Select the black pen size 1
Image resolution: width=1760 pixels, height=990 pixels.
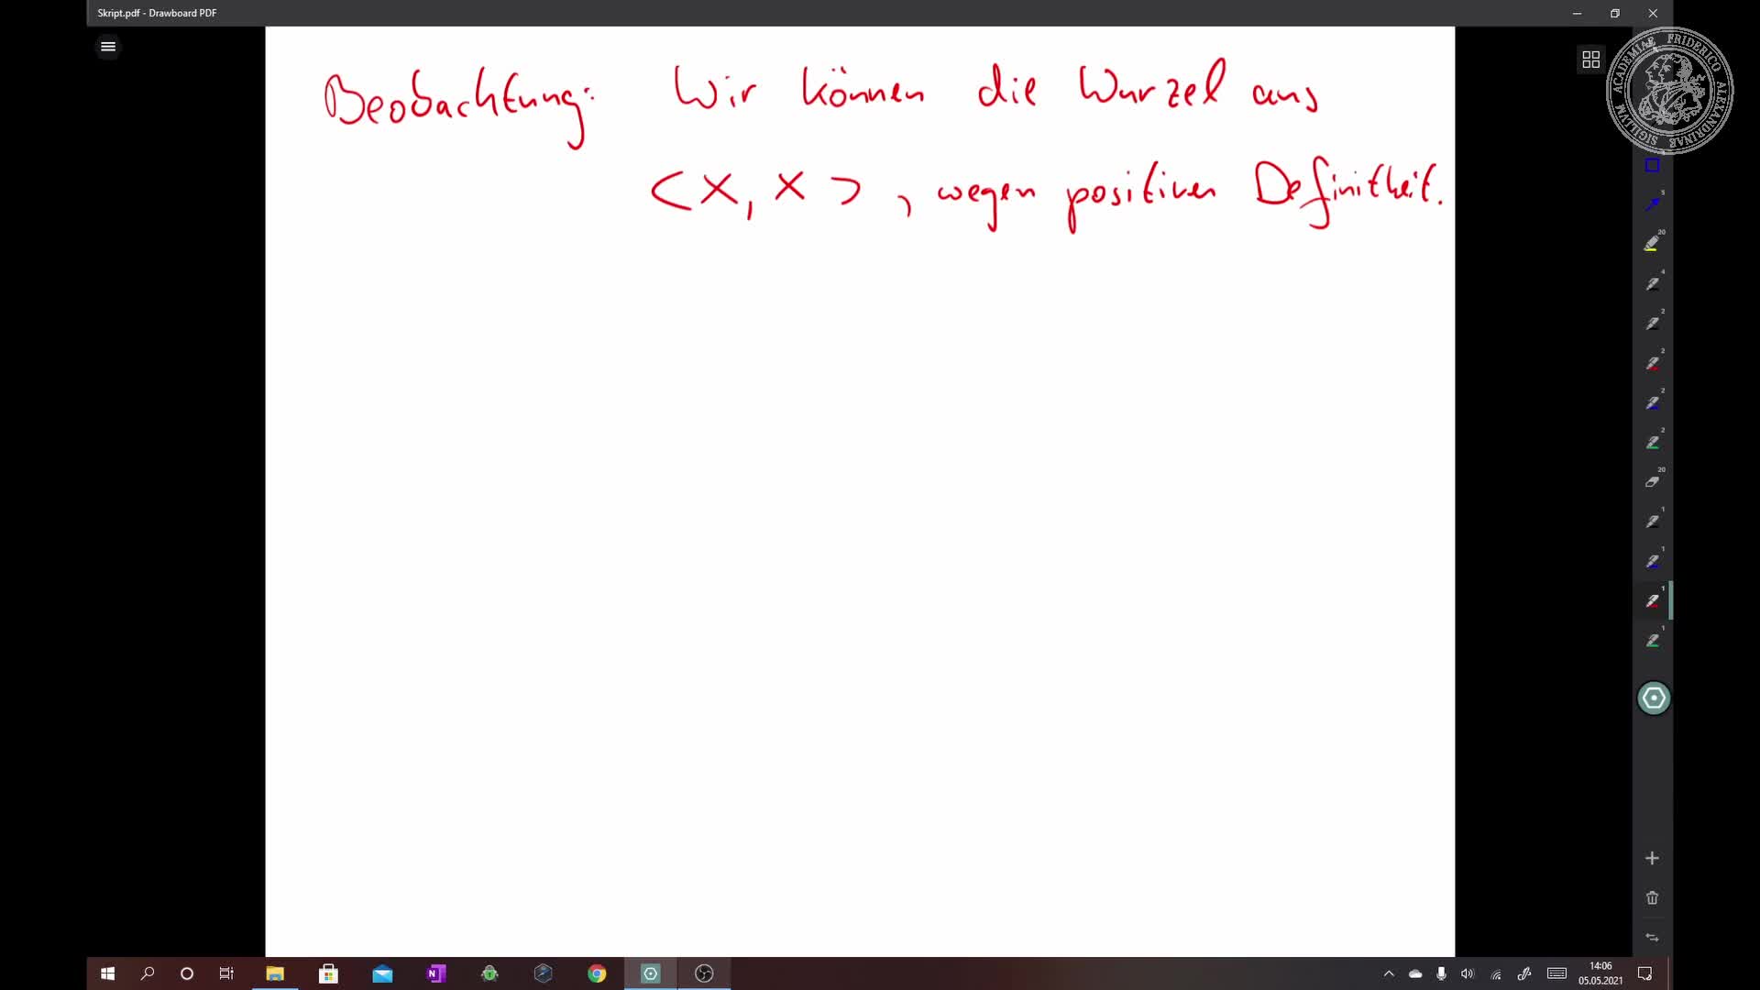click(1652, 522)
